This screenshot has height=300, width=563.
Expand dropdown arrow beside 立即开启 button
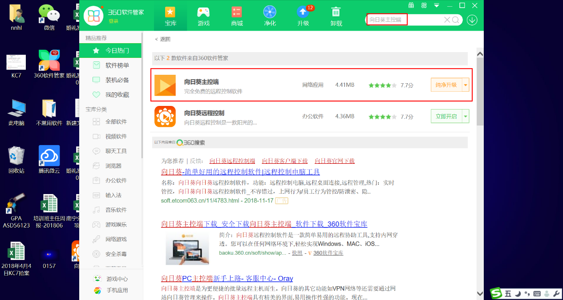coord(466,116)
